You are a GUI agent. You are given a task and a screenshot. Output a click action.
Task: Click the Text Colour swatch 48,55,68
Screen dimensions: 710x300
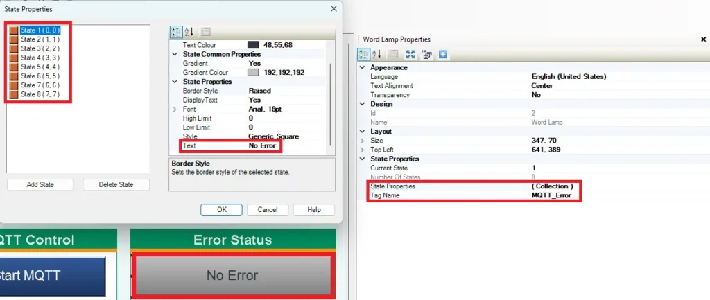tap(253, 45)
